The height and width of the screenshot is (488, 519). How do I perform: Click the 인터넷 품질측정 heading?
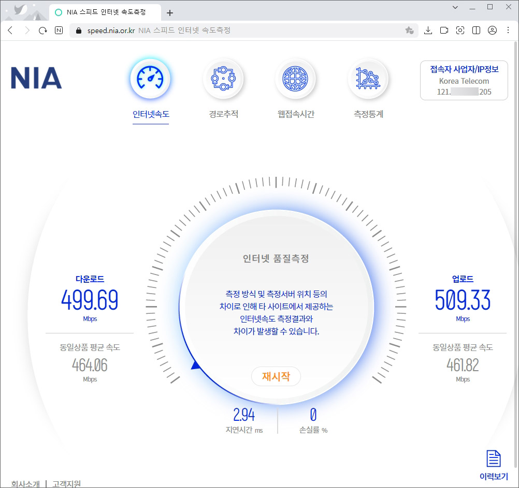[x=276, y=258]
